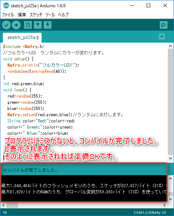This screenshot has height=216, width=174.
Task: Click the line number '19' in status bar
Action: 4,213
